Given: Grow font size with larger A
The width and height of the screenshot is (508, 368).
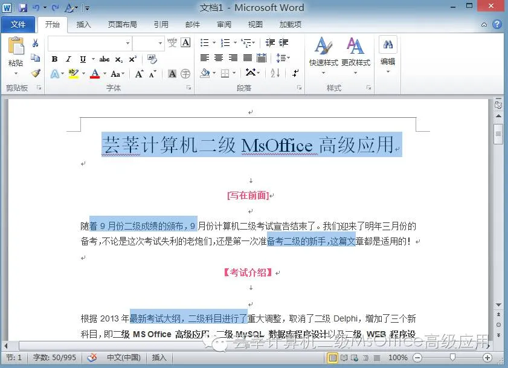Looking at the screenshot, I should point(140,74).
